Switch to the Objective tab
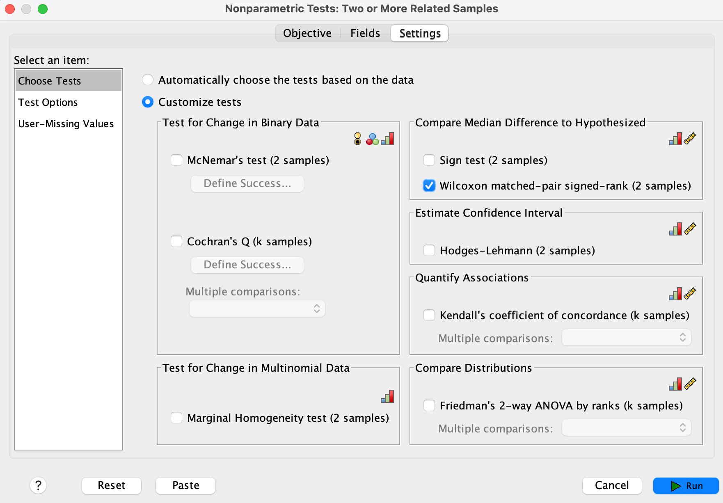 [307, 33]
